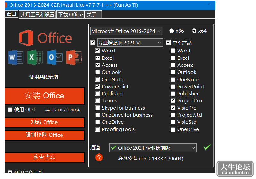Click the 在线安装 (16.0.14332.20604) text
This screenshot has height=179, width=256.
151,159
